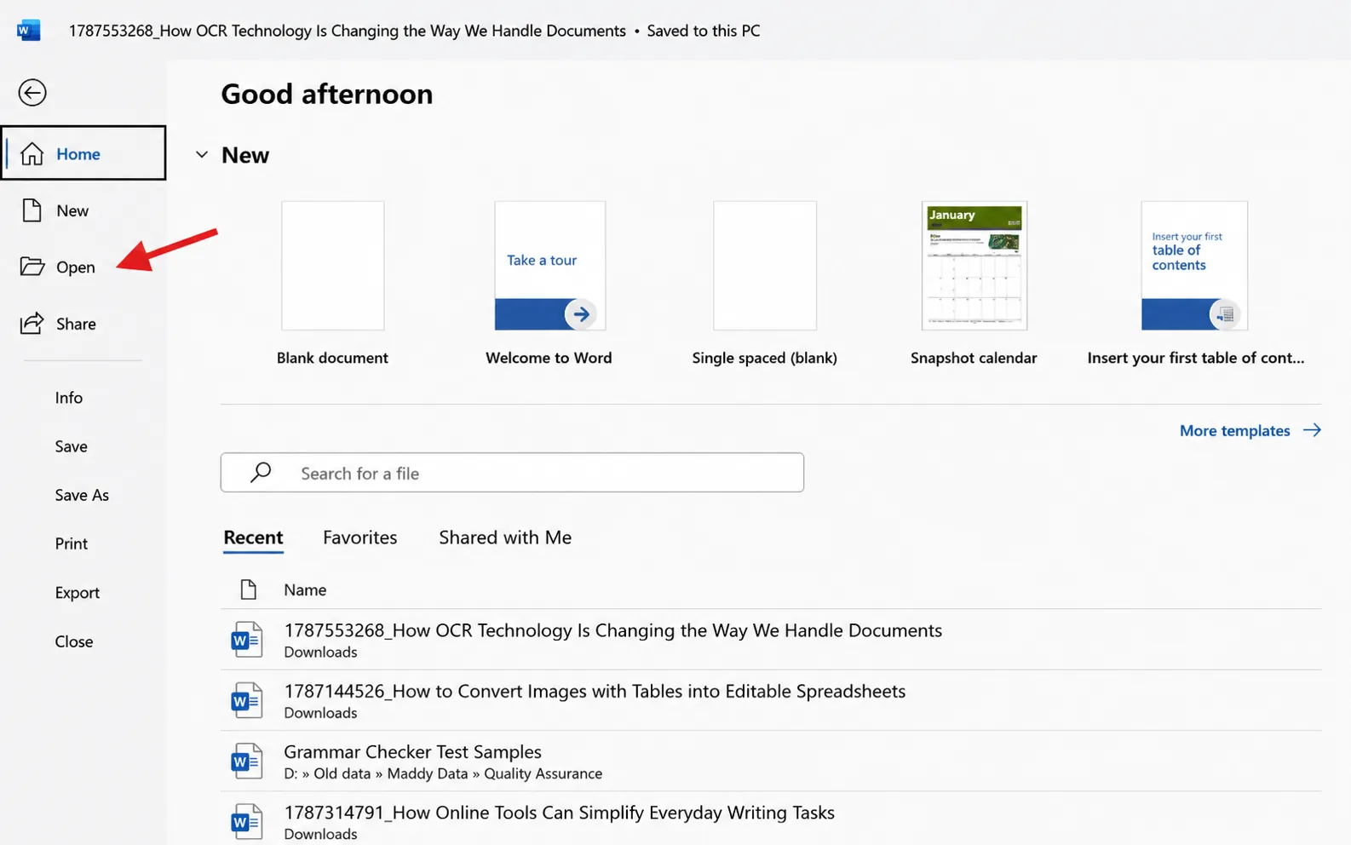Click Word file icon for Grammar Checker Test Samples
This screenshot has width=1351, height=845.
[x=246, y=761]
